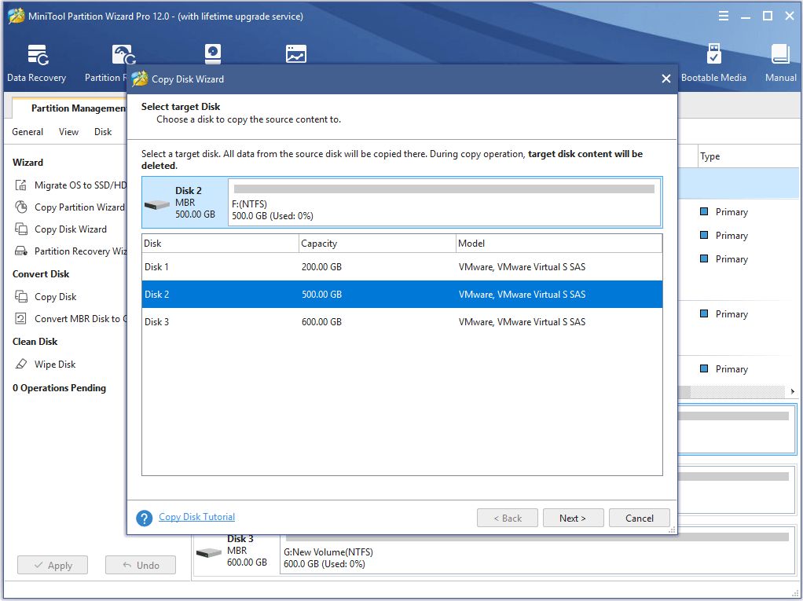Click the MiniTool app logo in title bar
Image resolution: width=803 pixels, height=601 pixels.
(16, 16)
